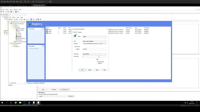
Task: Click the Apply button in the dialog
Action: 97,70
